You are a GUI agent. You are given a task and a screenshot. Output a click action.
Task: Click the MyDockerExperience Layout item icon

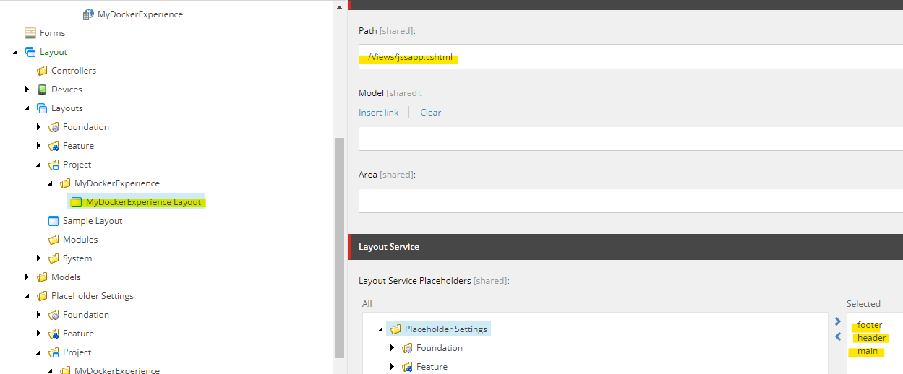click(77, 202)
